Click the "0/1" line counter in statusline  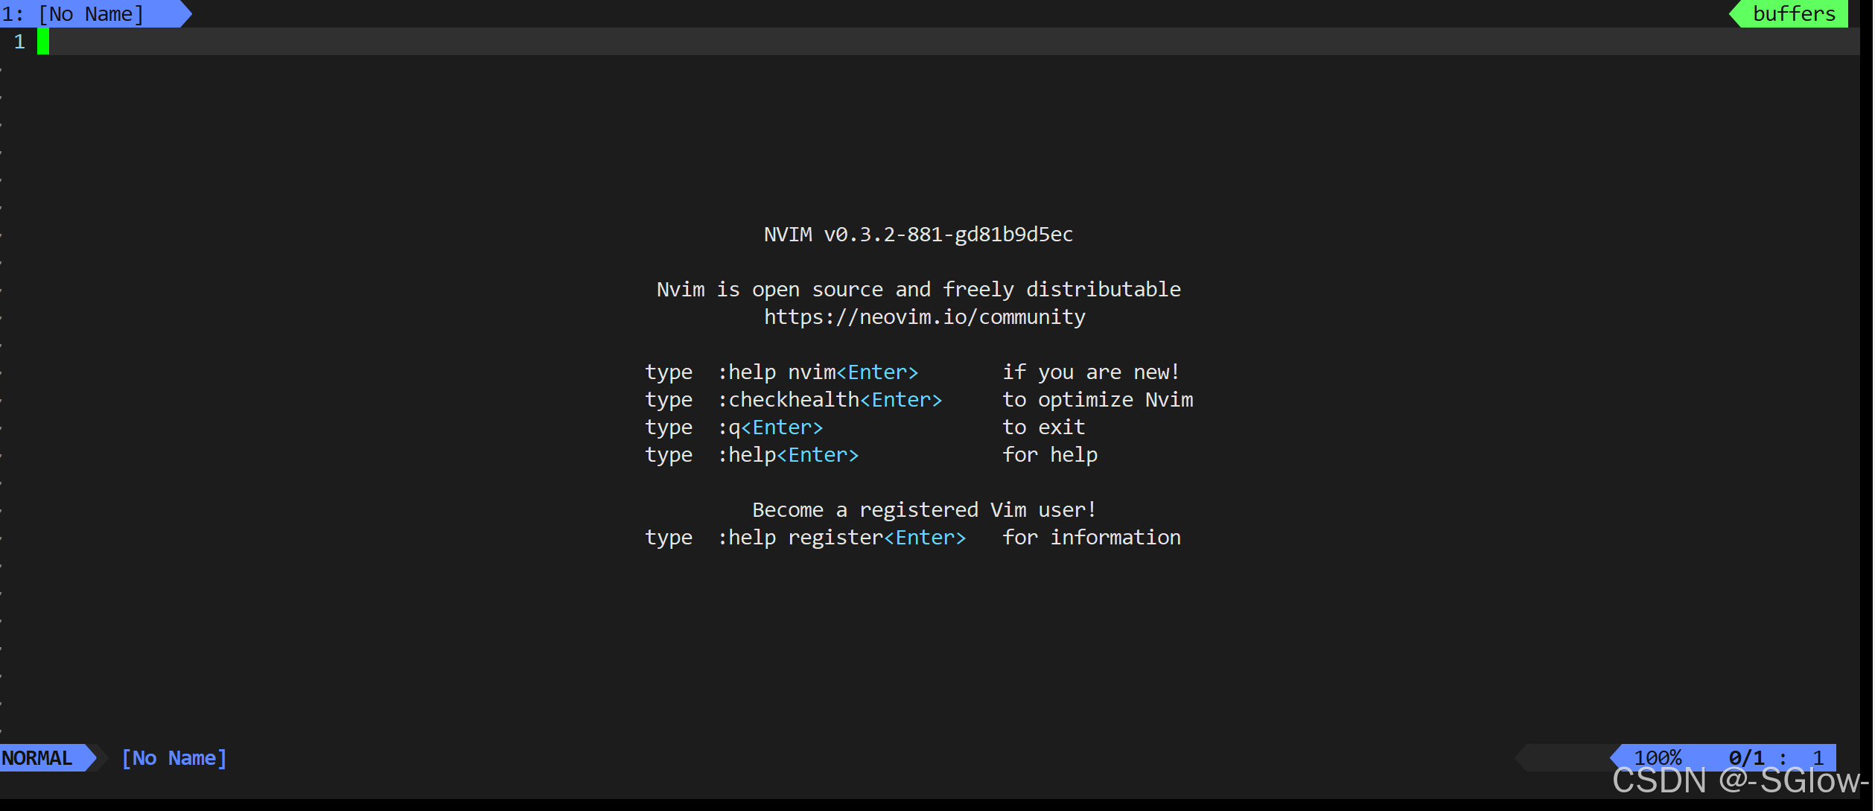(x=1746, y=758)
